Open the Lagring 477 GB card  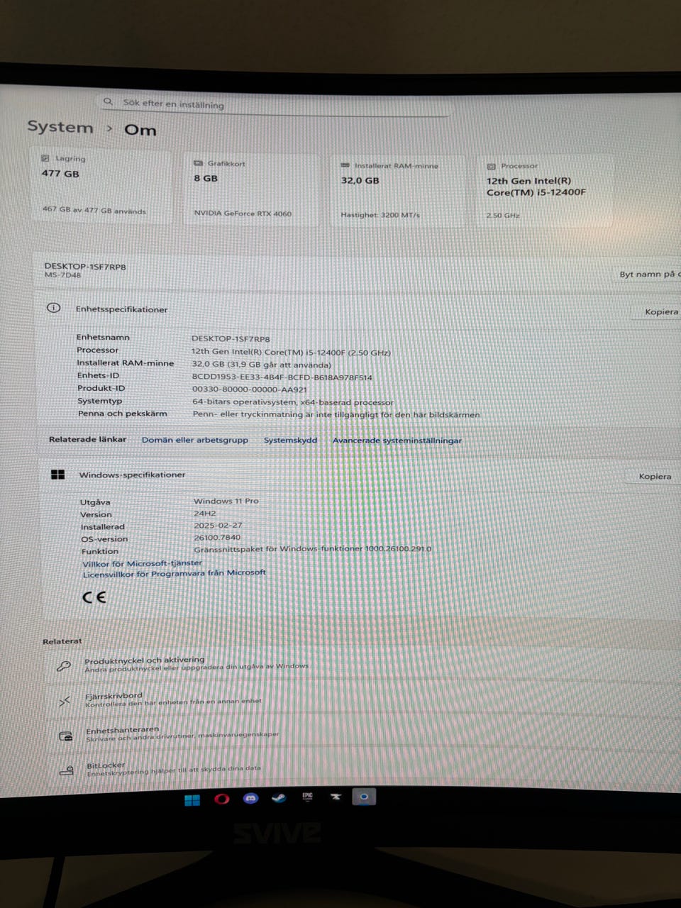101,186
